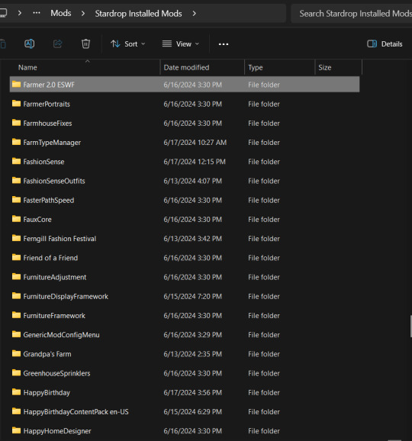Click File folder type of FauxCore row

[x=264, y=220]
